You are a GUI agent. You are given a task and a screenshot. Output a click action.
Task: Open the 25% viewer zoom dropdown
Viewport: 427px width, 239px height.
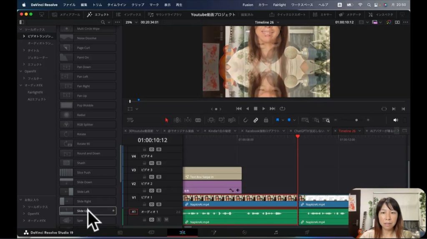pyautogui.click(x=131, y=22)
